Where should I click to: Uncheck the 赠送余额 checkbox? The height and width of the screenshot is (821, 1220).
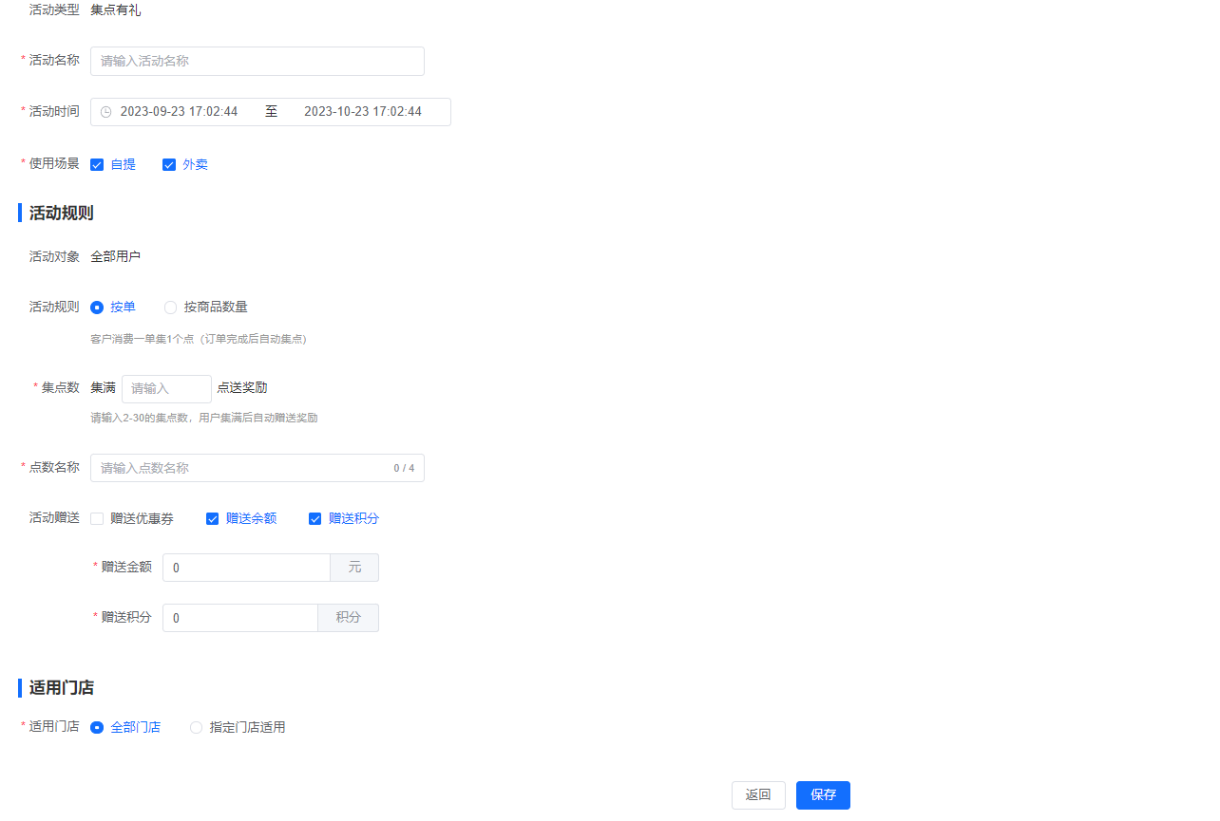[x=213, y=519]
